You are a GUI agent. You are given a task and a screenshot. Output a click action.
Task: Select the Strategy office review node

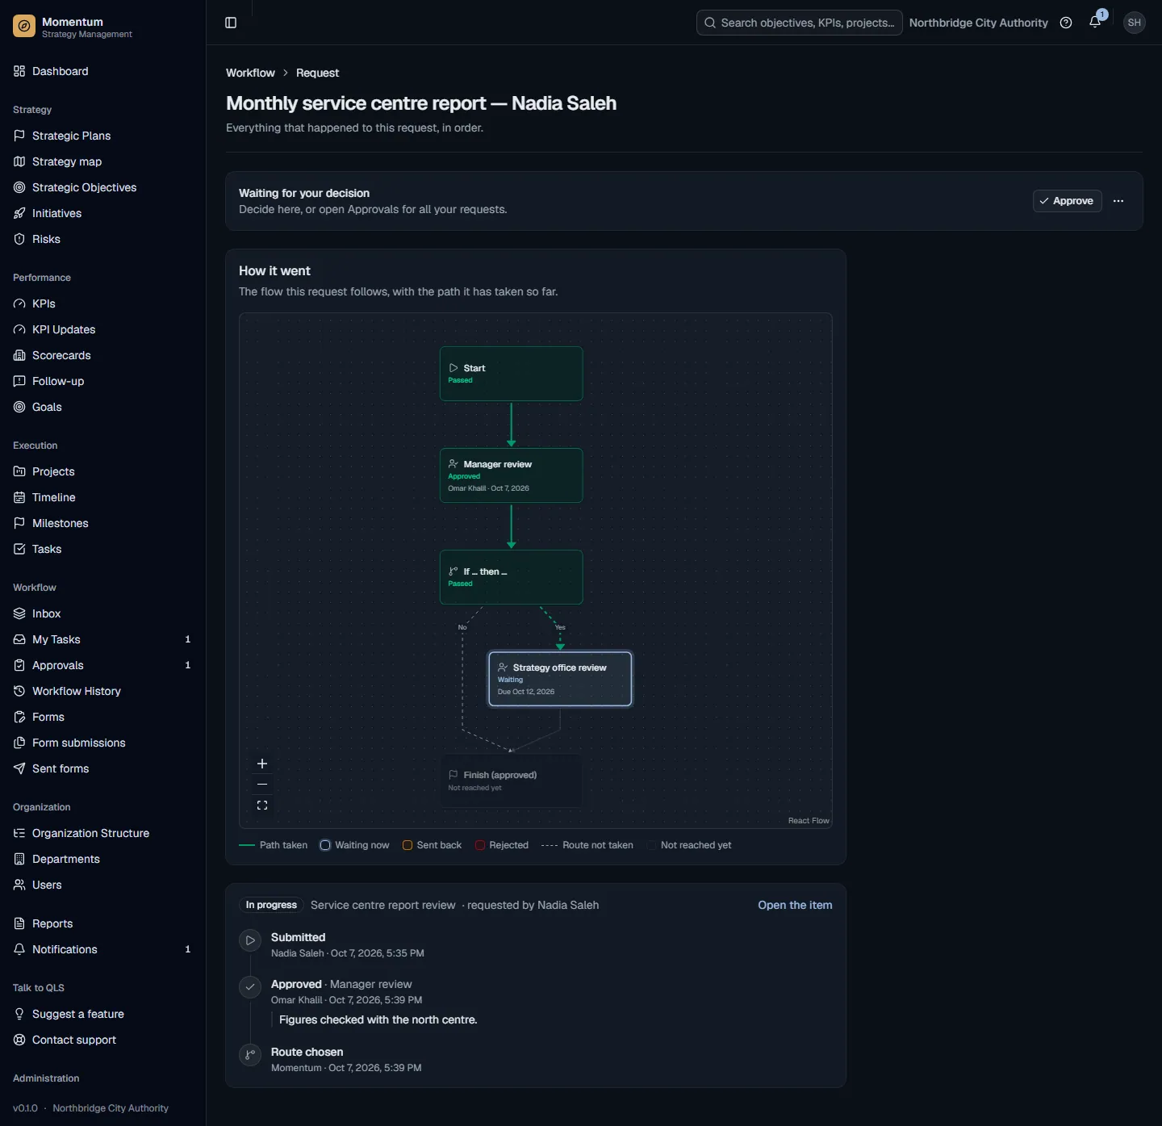[560, 679]
